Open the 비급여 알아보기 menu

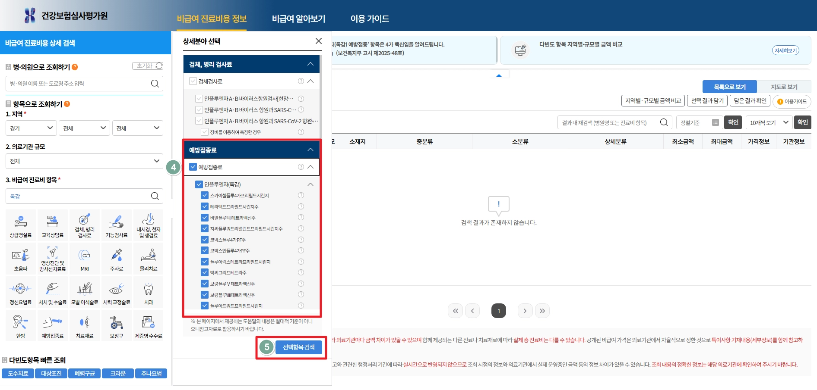tap(298, 19)
